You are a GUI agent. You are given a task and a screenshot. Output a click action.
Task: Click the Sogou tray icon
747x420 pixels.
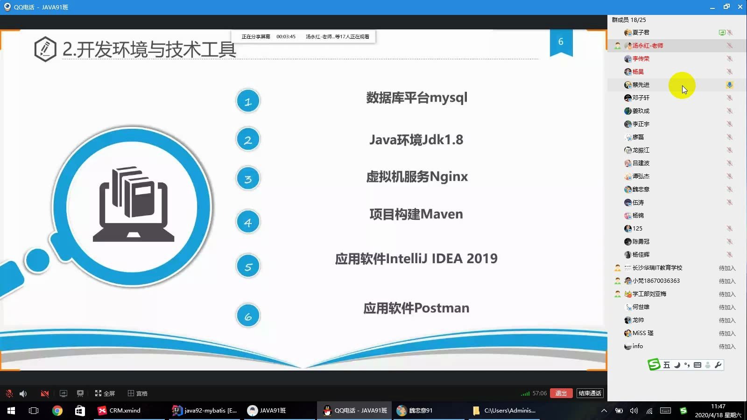coord(684,411)
